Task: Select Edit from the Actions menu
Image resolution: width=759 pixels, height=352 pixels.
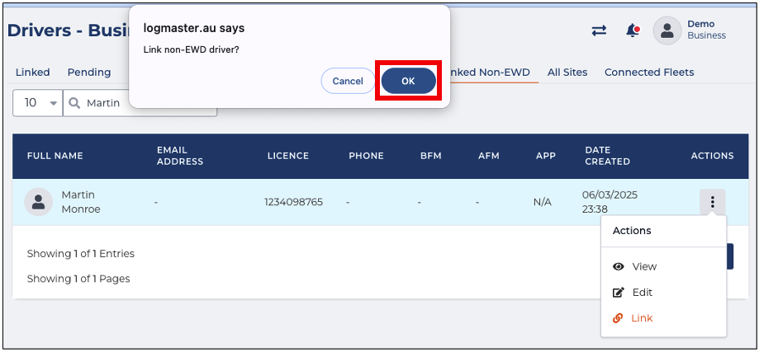Action: coord(642,292)
